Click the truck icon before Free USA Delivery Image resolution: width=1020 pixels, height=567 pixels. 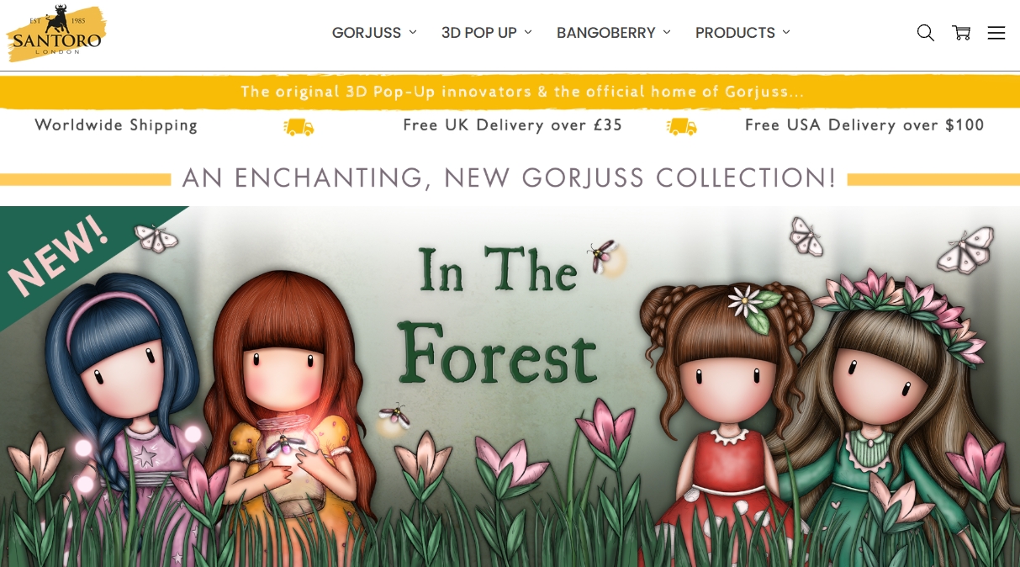click(681, 126)
